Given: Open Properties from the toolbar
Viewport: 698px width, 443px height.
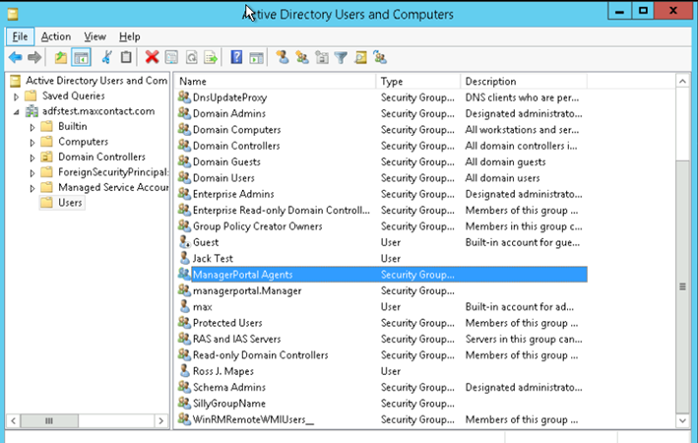Looking at the screenshot, I should coord(171,57).
